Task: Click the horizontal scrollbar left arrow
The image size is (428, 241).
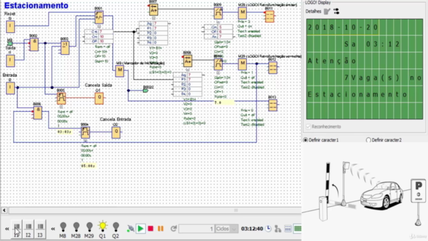Action: (4, 210)
